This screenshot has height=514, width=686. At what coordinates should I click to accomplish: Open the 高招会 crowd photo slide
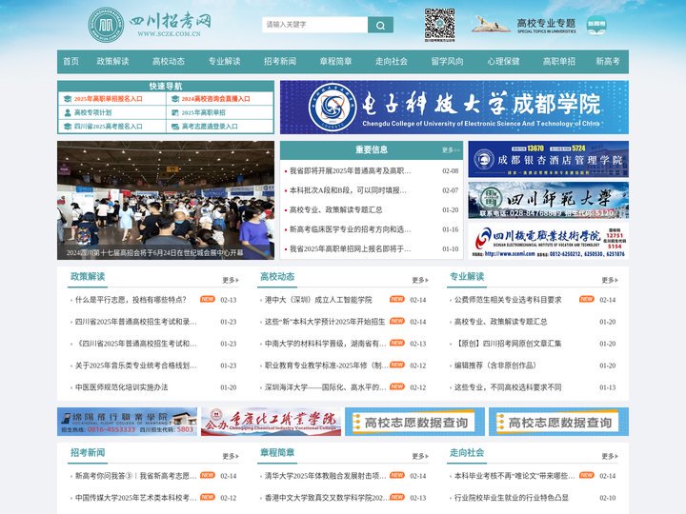pos(166,200)
